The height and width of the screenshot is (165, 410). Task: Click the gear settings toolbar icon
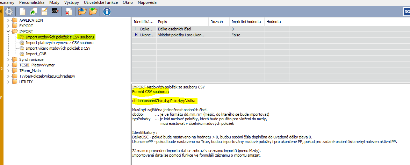[x=9, y=12]
